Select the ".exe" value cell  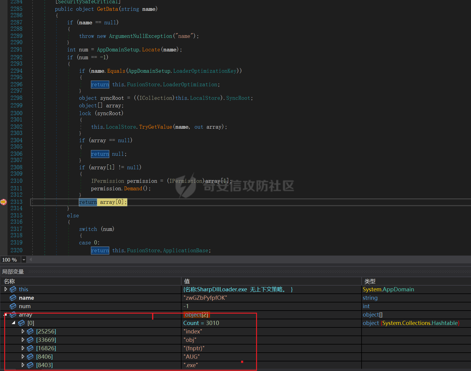pyautogui.click(x=191, y=365)
